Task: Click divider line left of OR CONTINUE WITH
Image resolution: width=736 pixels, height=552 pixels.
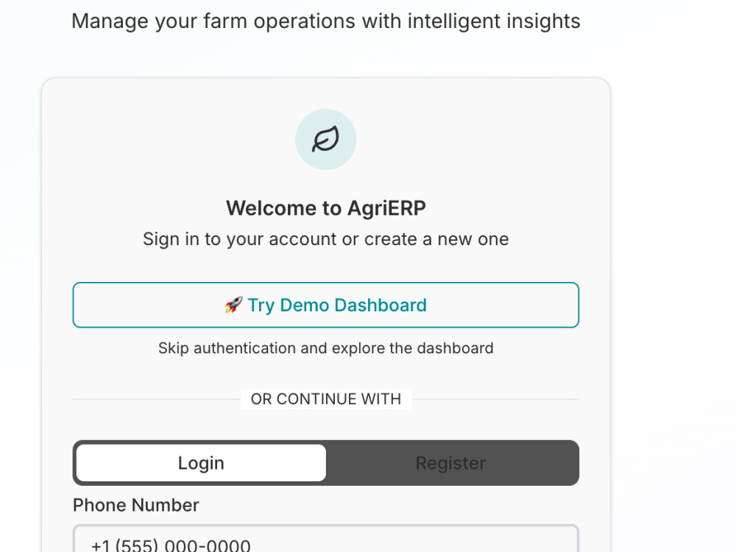Action: [x=157, y=400]
